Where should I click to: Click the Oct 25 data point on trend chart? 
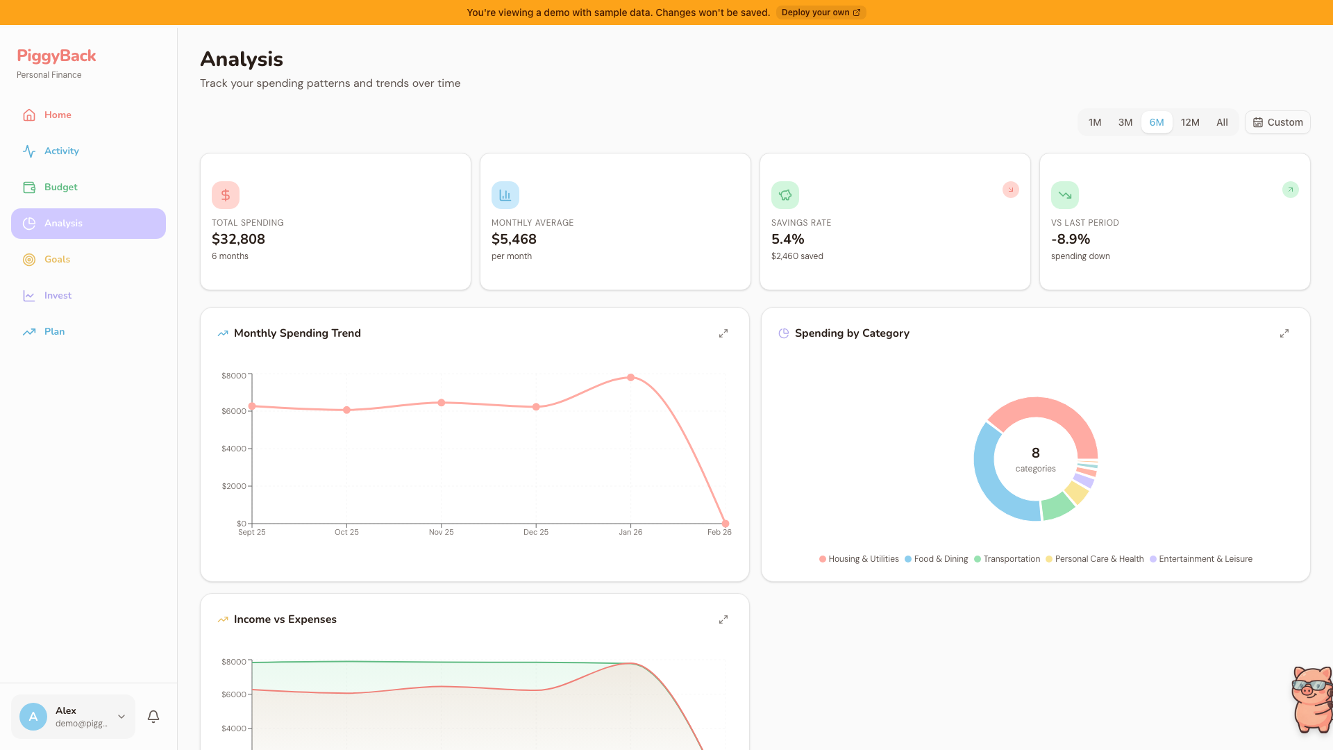click(x=347, y=410)
